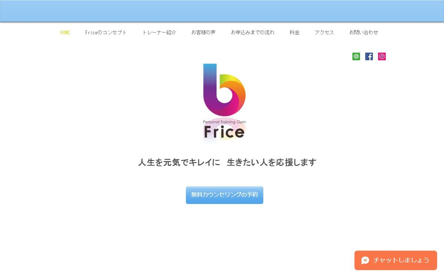Open お申込みまでの流れ menu item
The height and width of the screenshot is (277, 444).
coord(253,33)
